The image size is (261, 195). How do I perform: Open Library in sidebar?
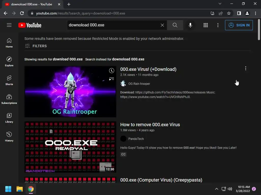point(9,118)
